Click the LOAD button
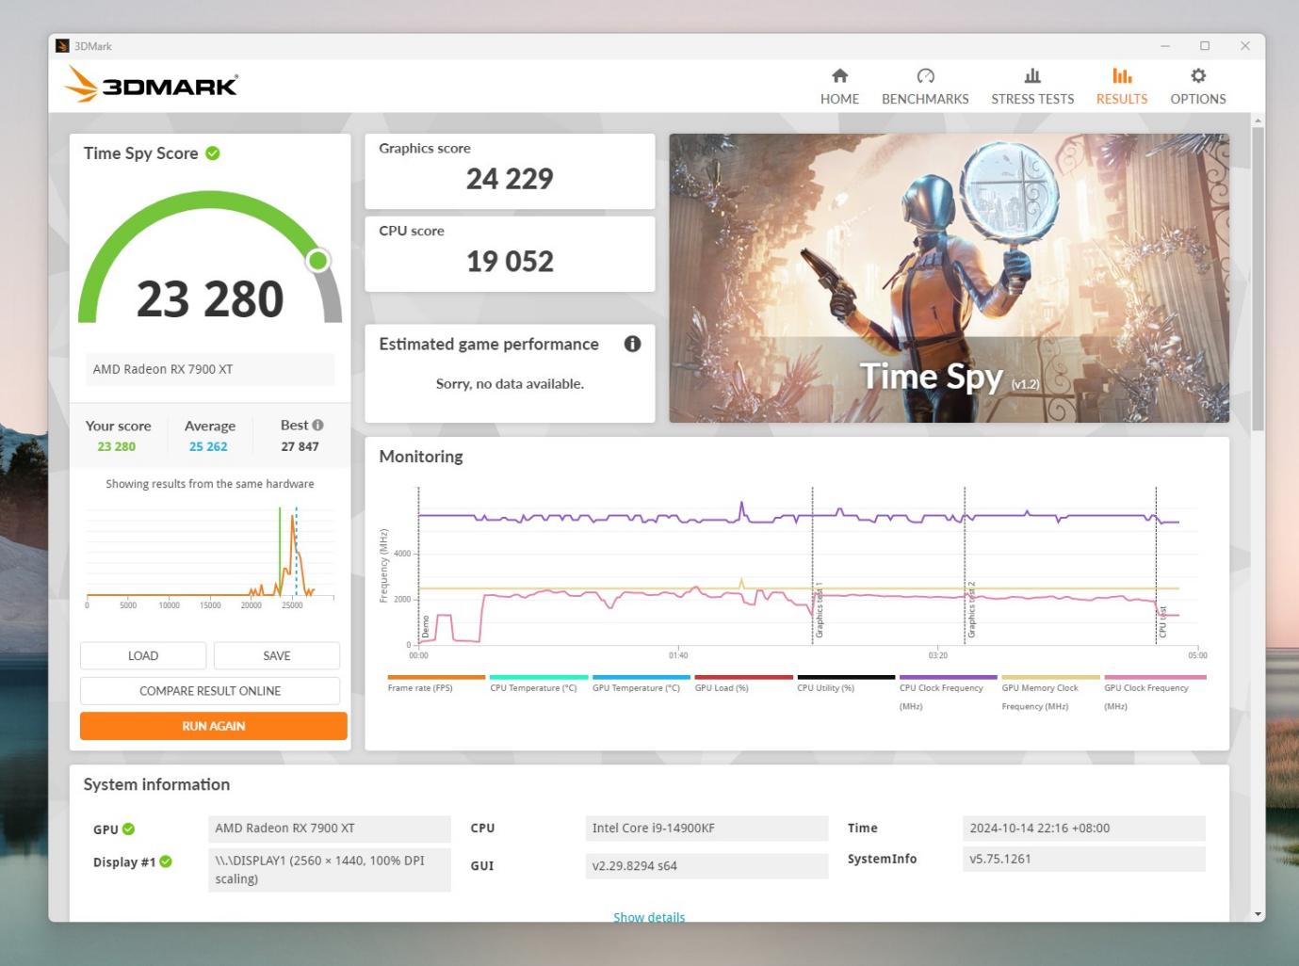 click(143, 655)
